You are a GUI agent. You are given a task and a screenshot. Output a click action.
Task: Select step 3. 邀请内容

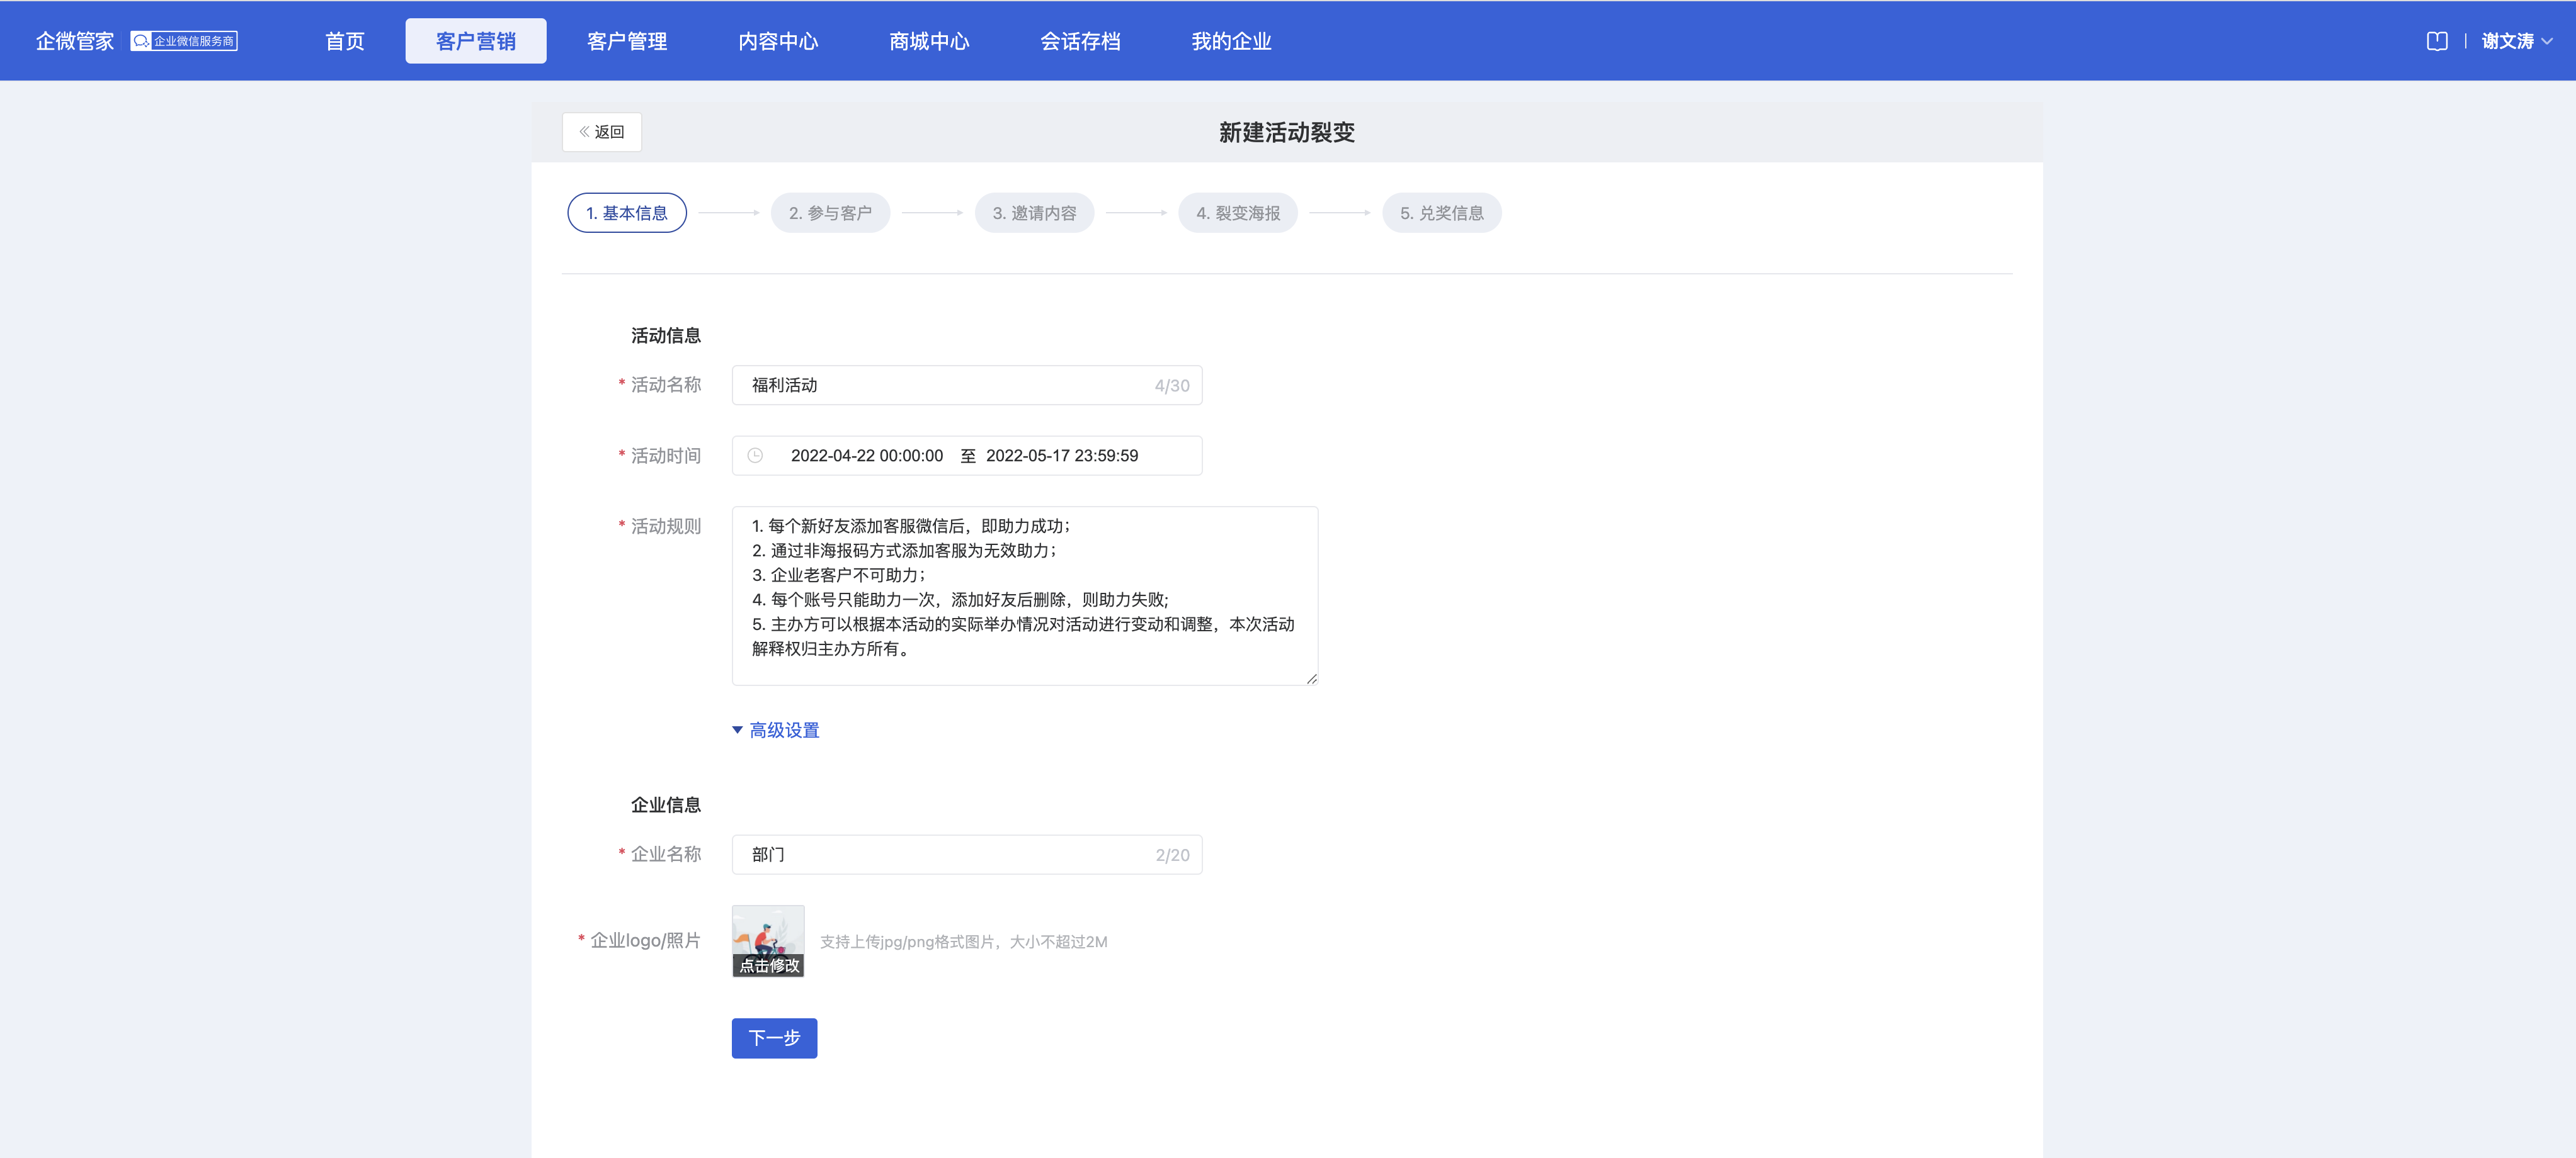coord(1034,213)
